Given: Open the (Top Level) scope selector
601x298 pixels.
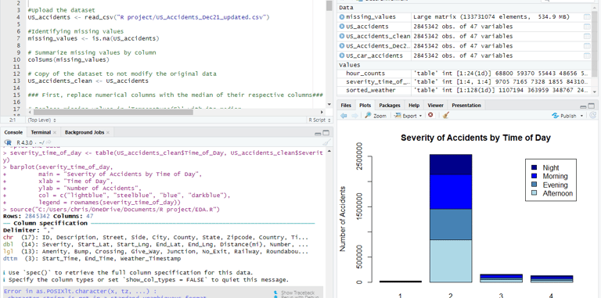Looking at the screenshot, I should coord(42,120).
